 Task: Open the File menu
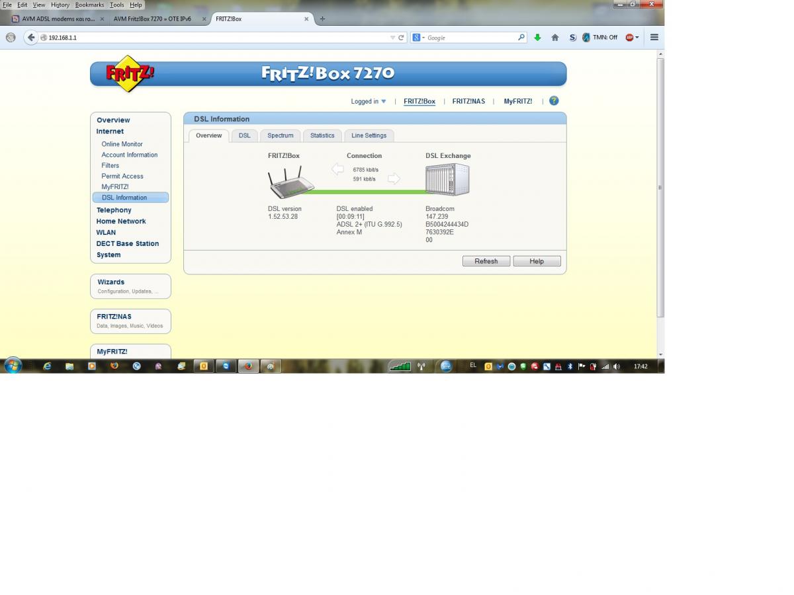[x=7, y=5]
